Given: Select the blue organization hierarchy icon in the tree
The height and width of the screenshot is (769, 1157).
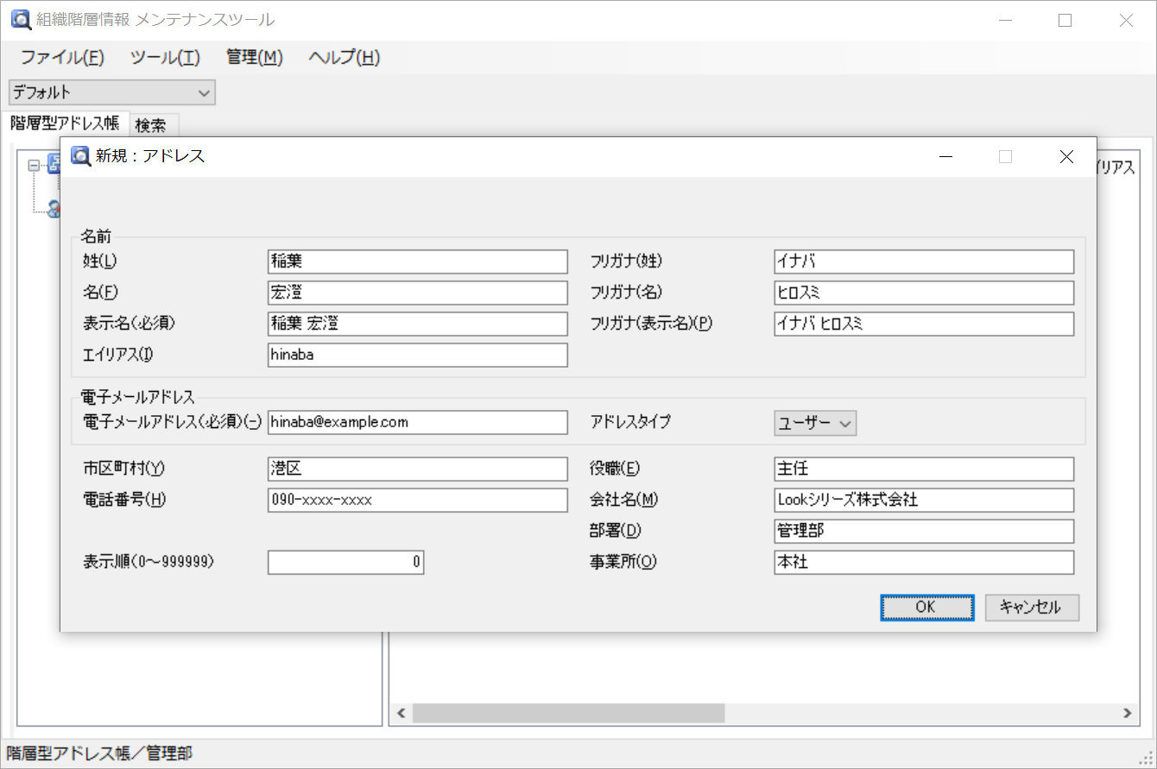Looking at the screenshot, I should point(55,165).
